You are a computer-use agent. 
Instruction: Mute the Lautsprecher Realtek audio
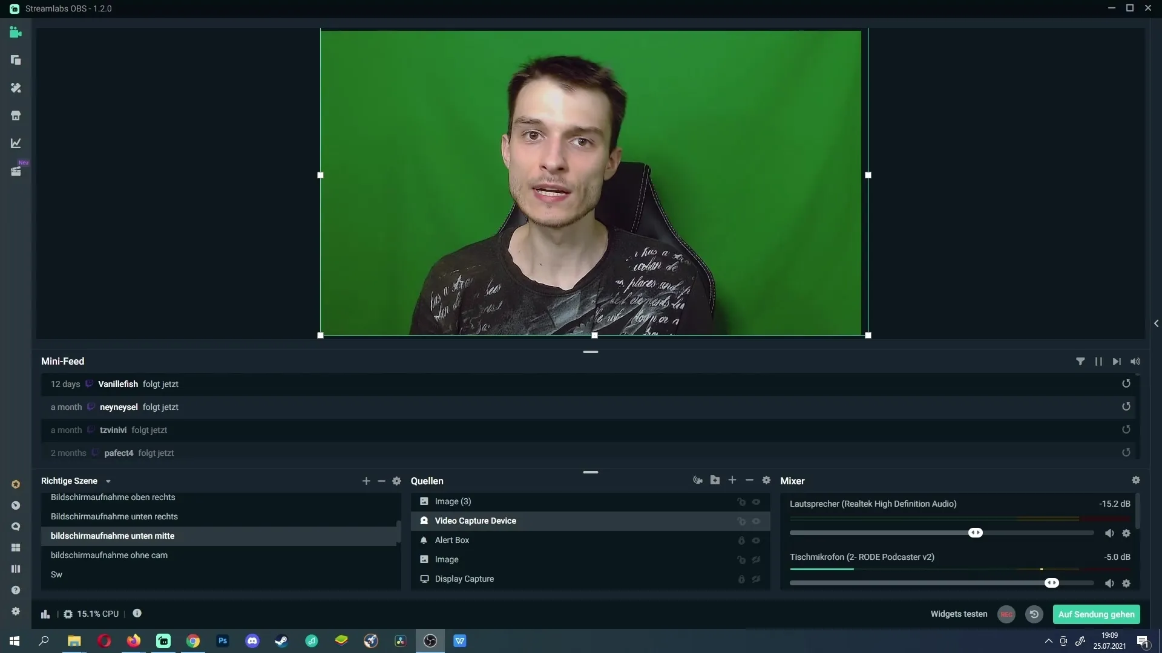coord(1109,533)
